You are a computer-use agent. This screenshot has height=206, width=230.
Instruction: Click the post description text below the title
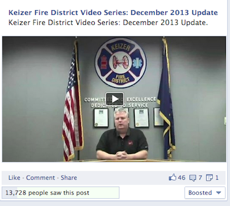pos(108,23)
